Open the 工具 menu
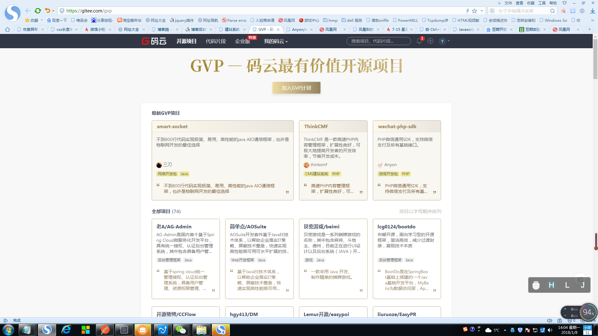 pos(542,3)
